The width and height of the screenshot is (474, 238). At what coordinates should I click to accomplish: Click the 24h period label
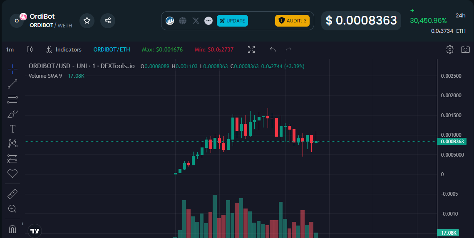click(x=460, y=16)
